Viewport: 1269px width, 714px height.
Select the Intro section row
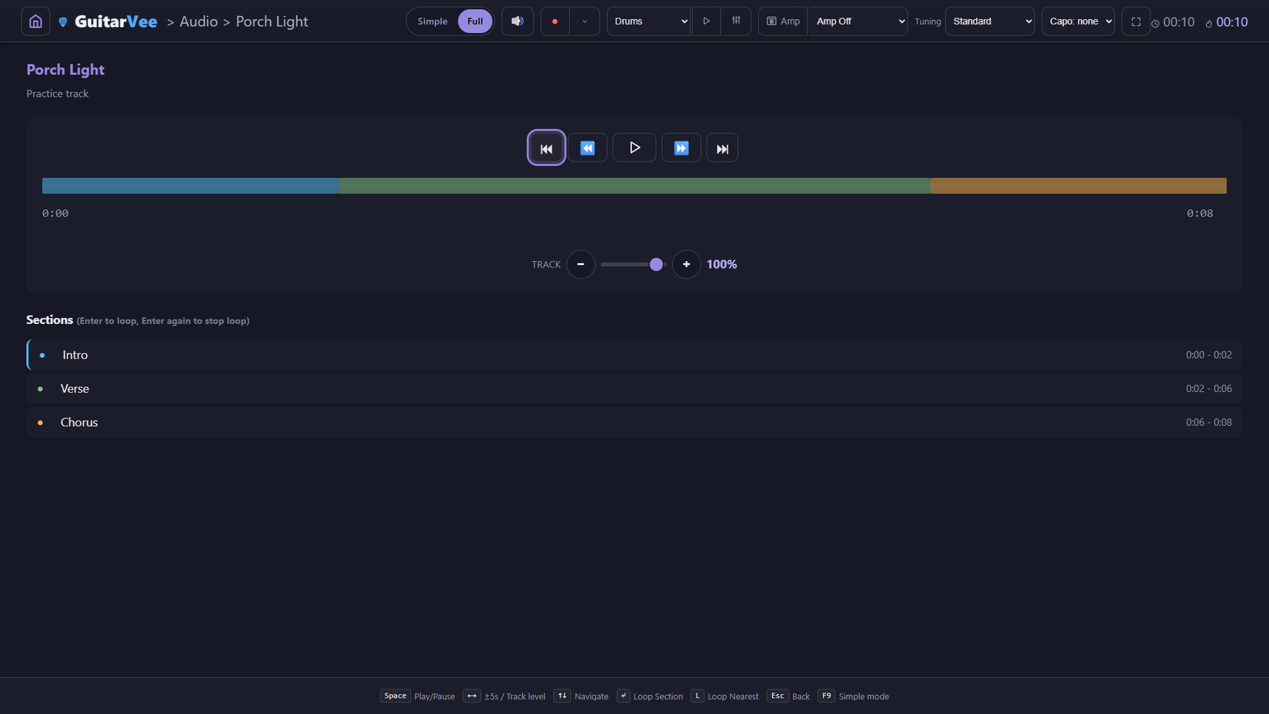coord(634,355)
